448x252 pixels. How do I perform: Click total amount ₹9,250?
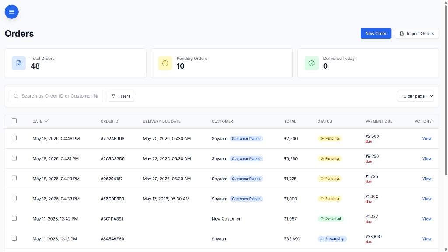(x=291, y=158)
